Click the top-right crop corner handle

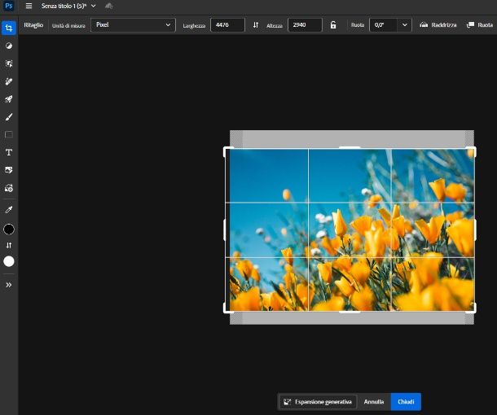tap(471, 151)
